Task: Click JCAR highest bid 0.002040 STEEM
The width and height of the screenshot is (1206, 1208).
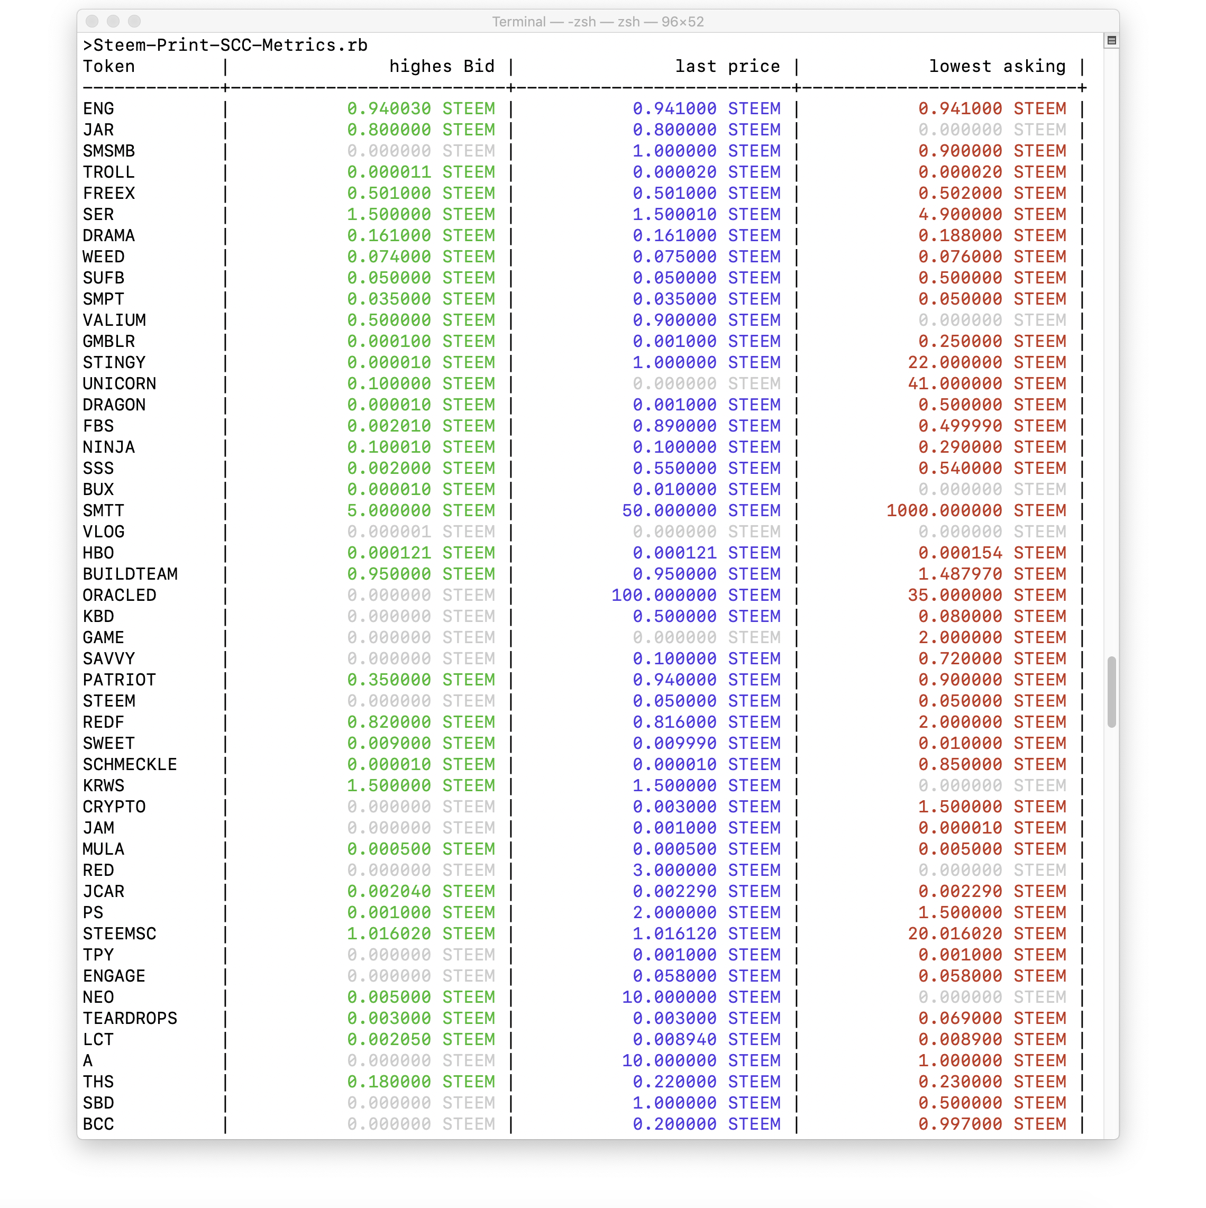Action: click(421, 892)
